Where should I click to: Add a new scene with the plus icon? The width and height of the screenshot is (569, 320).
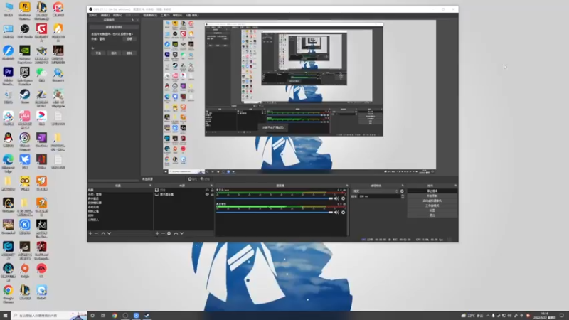[x=90, y=233]
